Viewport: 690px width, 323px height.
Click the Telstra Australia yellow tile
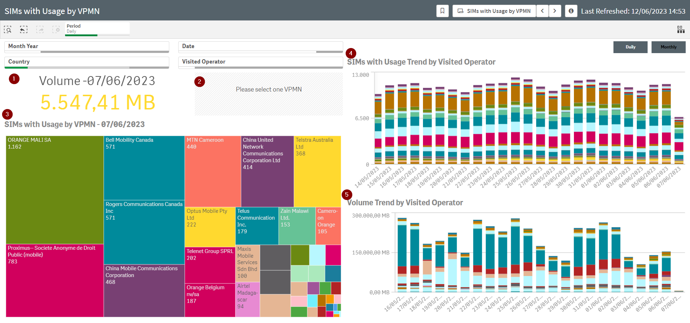coord(317,172)
